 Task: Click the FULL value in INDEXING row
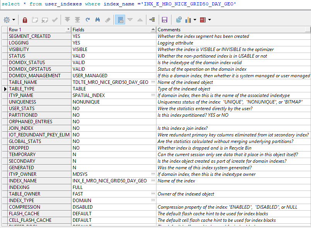tap(114, 187)
